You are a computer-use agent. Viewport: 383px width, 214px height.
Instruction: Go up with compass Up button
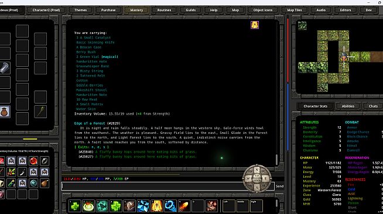tap(257, 176)
